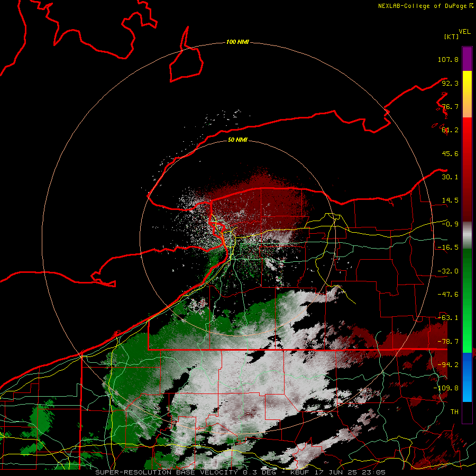Select the -94.2 velocity scale value
This screenshot has width=476, height=476.
click(448, 365)
